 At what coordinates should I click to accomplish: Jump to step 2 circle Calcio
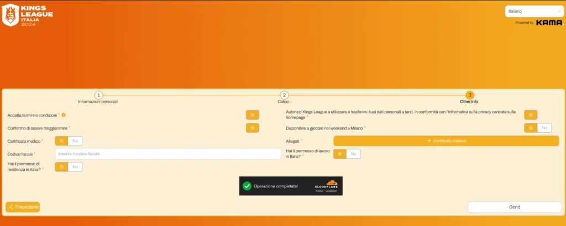point(284,95)
